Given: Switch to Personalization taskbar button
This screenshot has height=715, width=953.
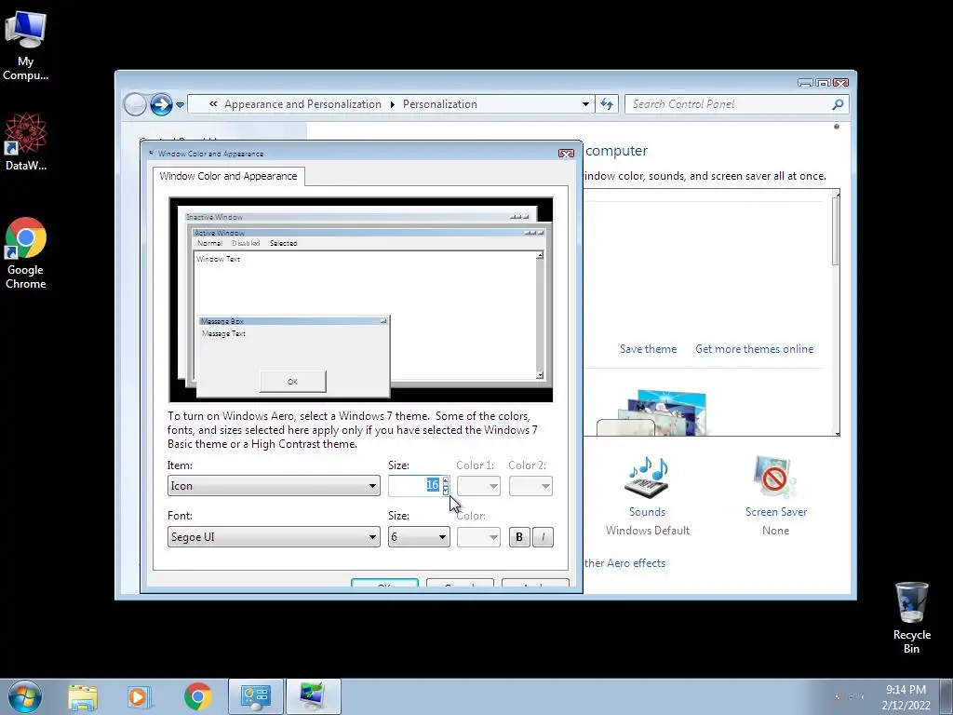Looking at the screenshot, I should [x=313, y=696].
